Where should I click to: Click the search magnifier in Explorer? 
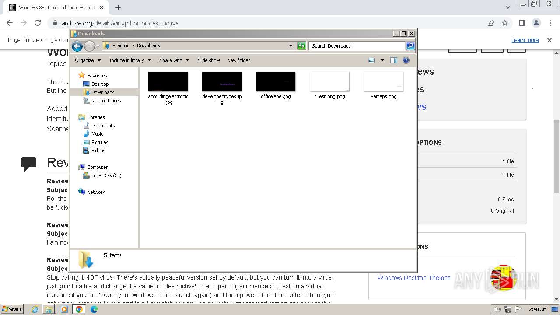(410, 45)
